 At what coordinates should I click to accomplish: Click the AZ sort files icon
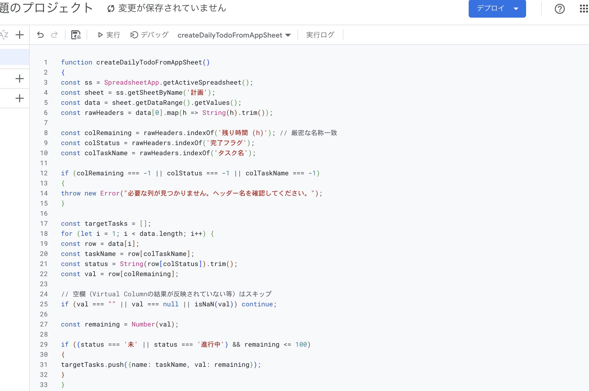(4, 35)
